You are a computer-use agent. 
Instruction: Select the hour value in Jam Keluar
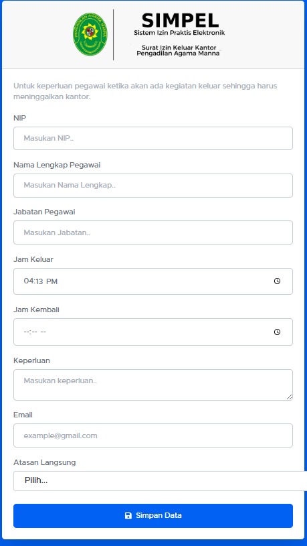(28, 281)
